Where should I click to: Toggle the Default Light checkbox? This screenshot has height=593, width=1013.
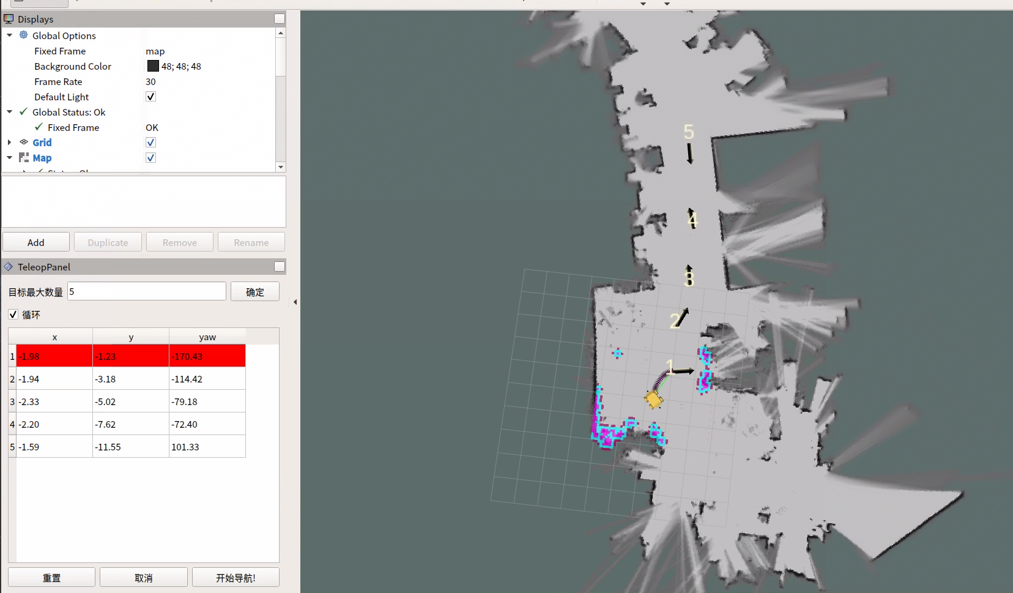pyautogui.click(x=150, y=97)
